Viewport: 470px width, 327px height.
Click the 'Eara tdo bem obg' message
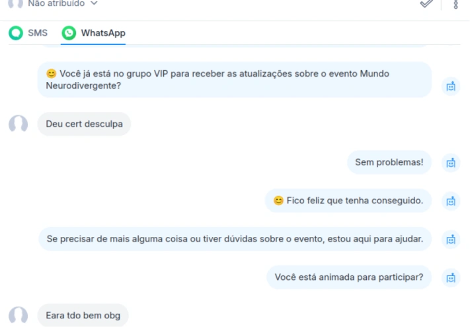(83, 316)
